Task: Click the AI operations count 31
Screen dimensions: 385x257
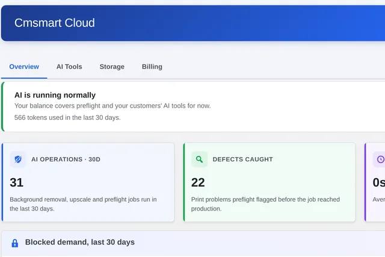Action: [16, 182]
